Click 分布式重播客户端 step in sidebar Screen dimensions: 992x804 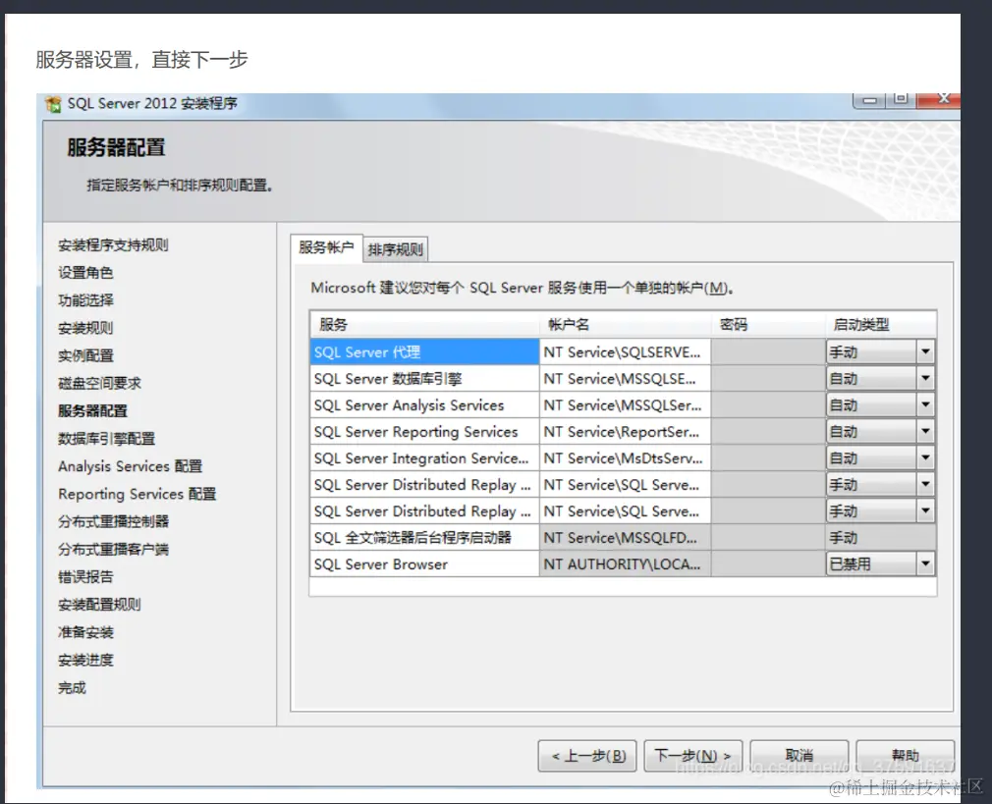pos(113,549)
